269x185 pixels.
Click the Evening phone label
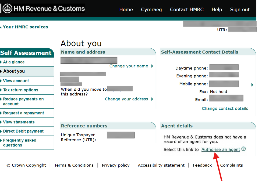[192, 76]
